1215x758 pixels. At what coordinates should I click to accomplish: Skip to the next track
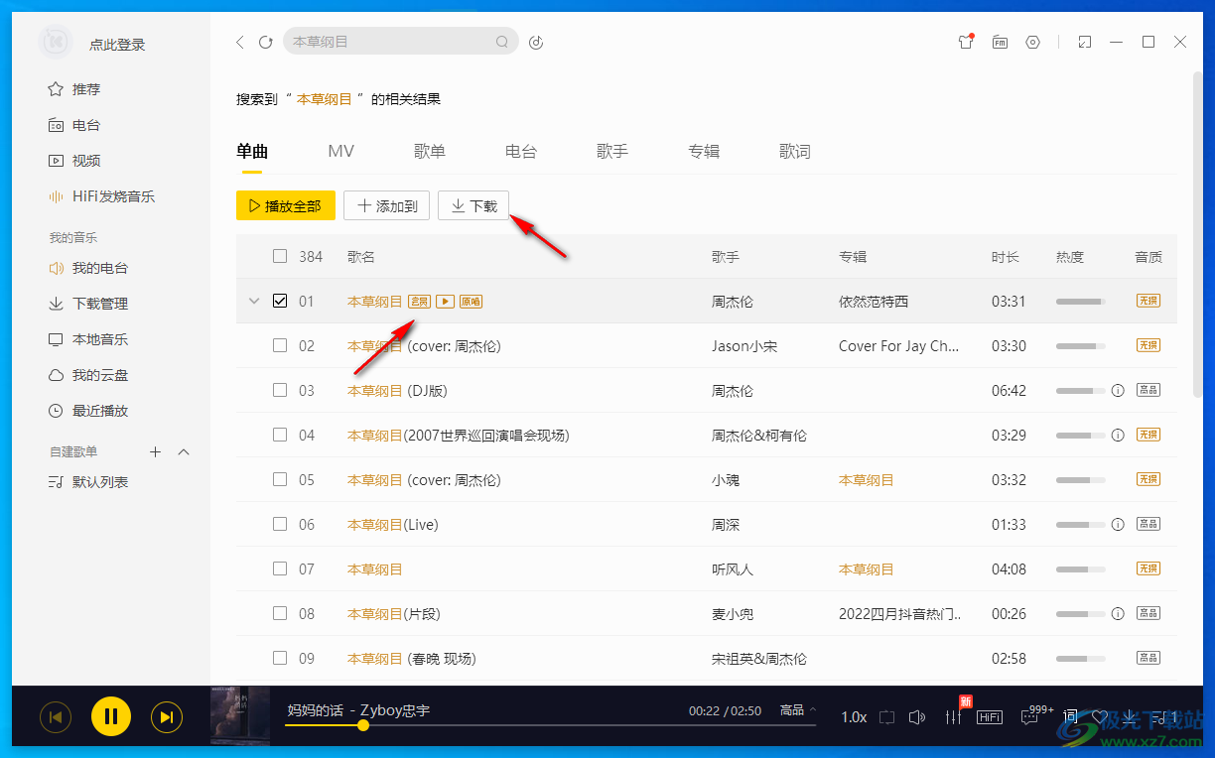point(167,716)
